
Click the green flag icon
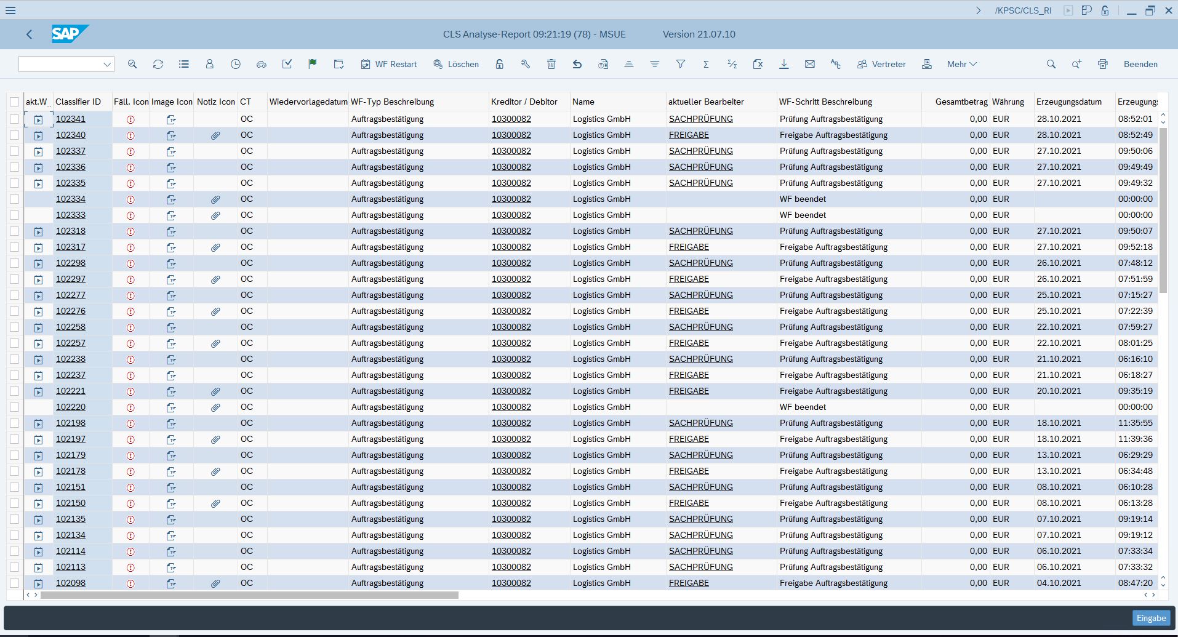coord(313,64)
